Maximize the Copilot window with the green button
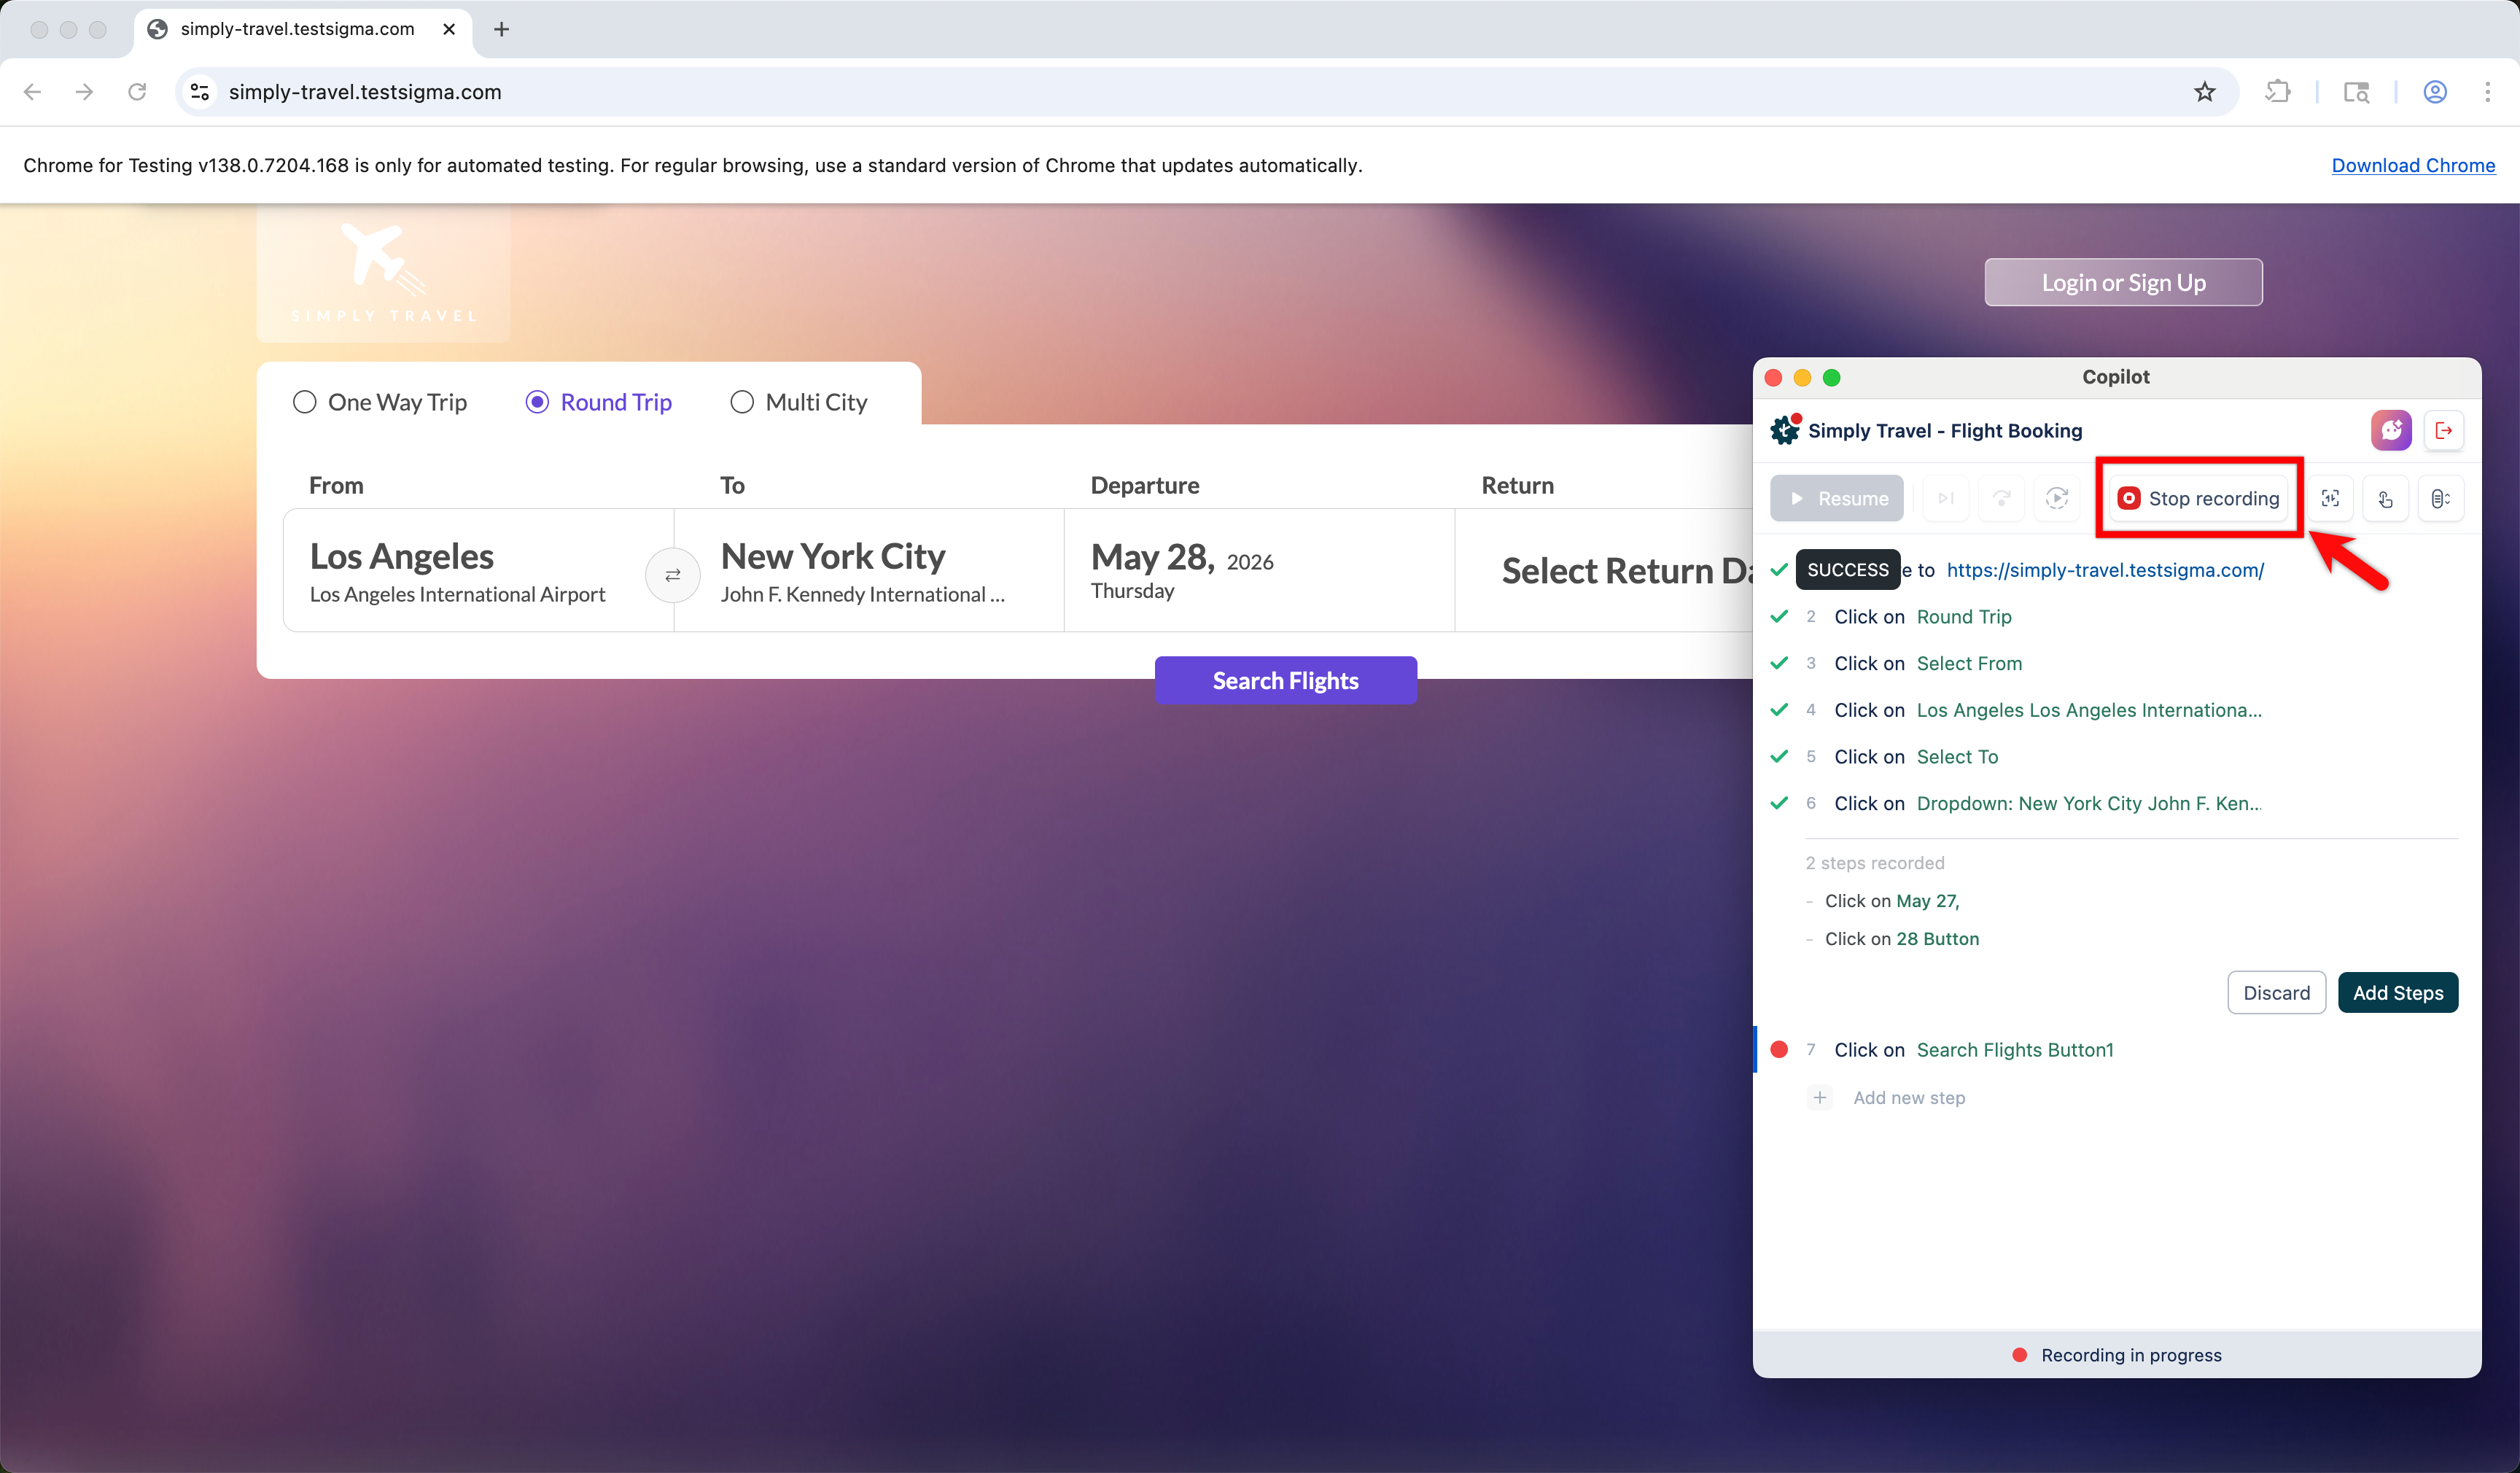 pyautogui.click(x=1831, y=377)
